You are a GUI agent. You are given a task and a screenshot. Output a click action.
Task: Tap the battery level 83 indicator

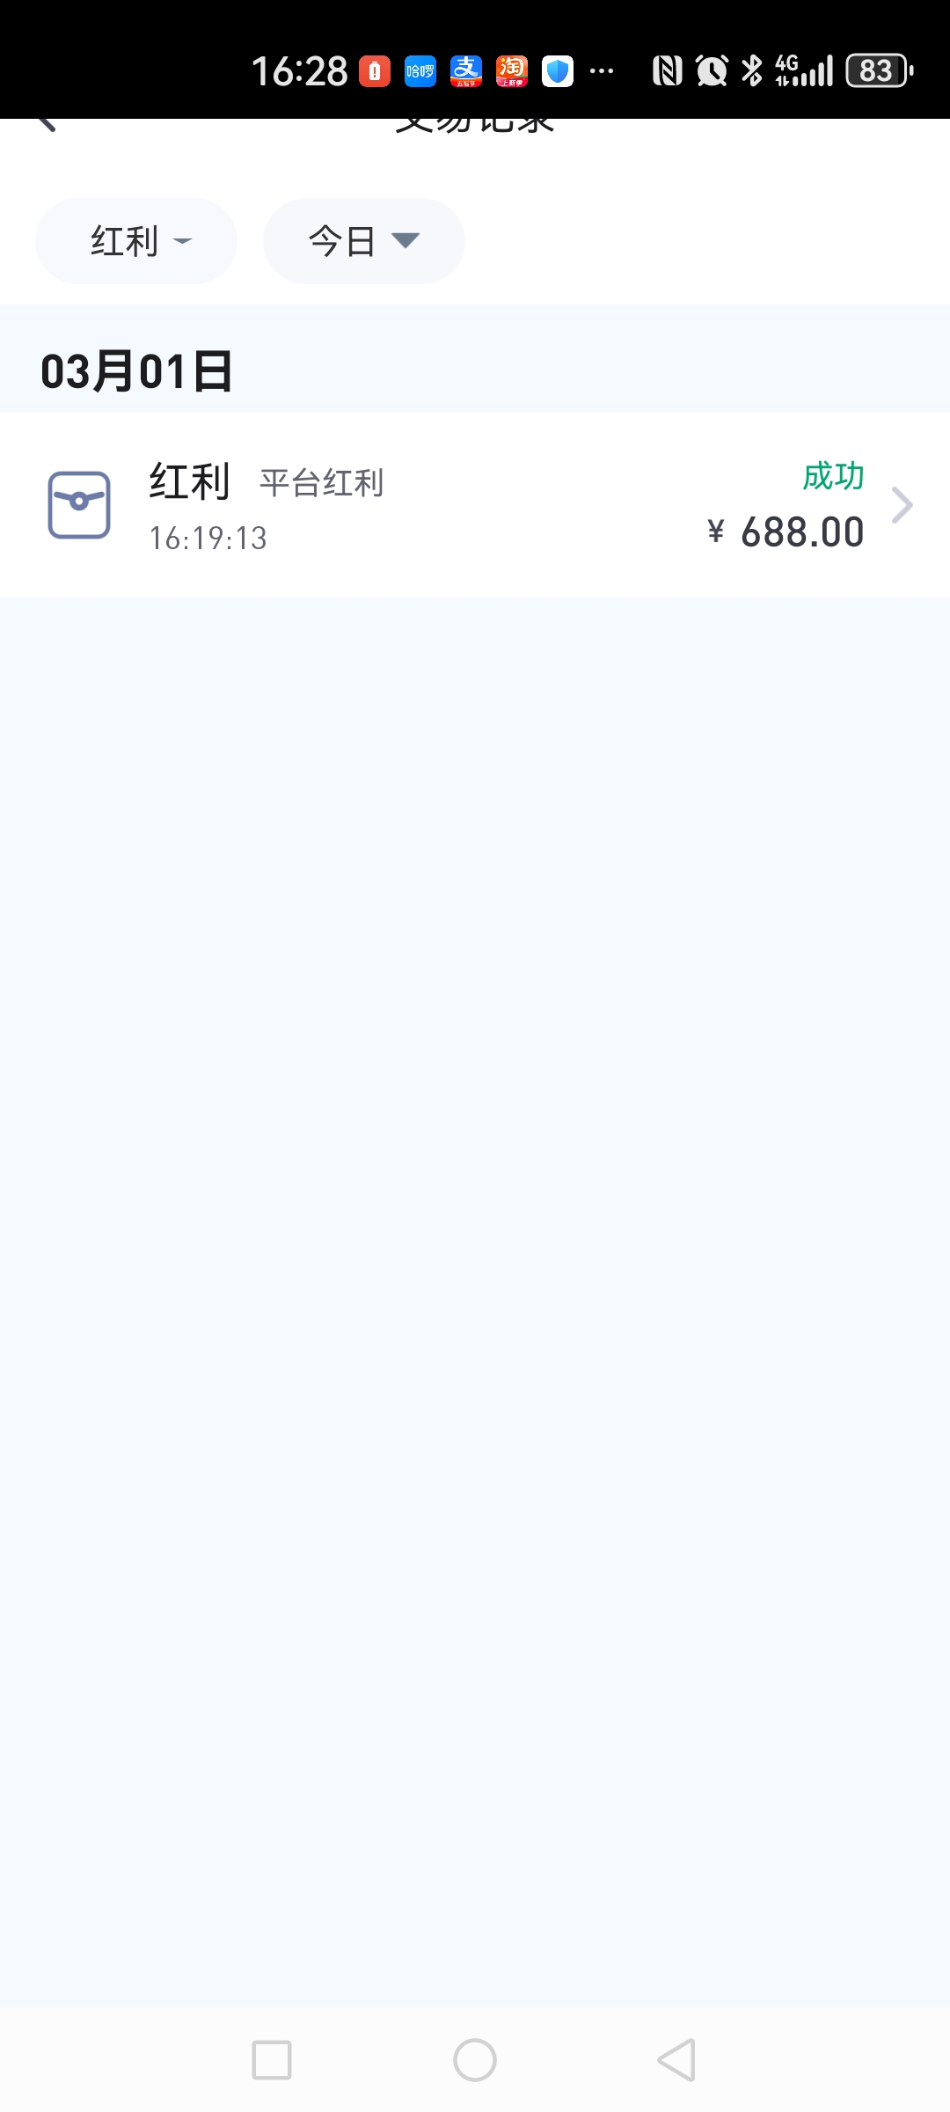tap(880, 70)
